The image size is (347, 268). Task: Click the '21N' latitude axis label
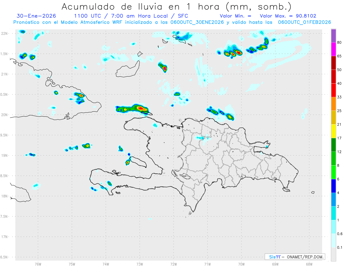(x=4, y=74)
